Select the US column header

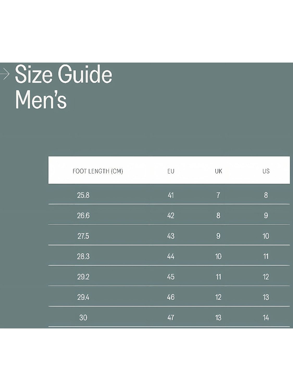(266, 171)
